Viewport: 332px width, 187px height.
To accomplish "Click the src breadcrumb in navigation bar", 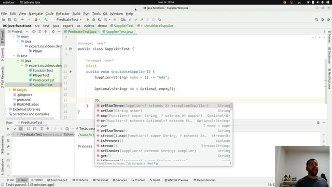I will [x=37, y=25].
